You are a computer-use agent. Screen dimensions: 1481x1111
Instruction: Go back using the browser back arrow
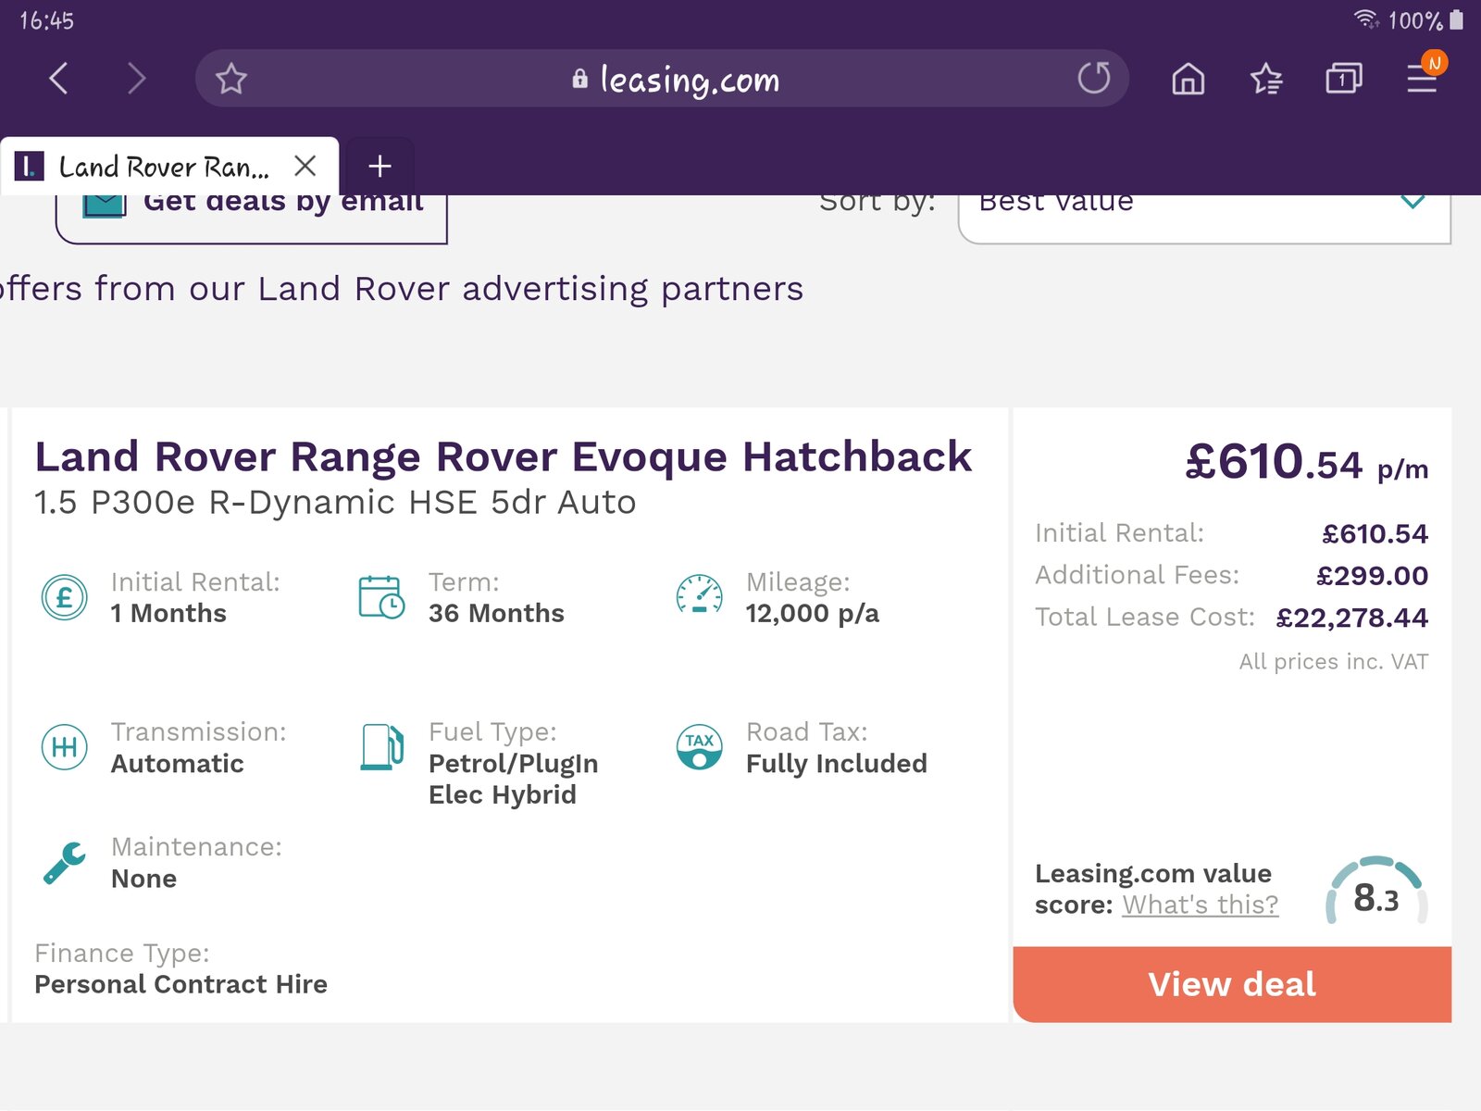pyautogui.click(x=58, y=79)
